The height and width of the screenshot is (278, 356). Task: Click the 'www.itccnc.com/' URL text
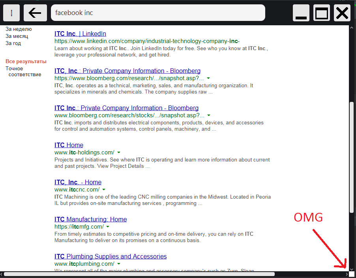77,190
